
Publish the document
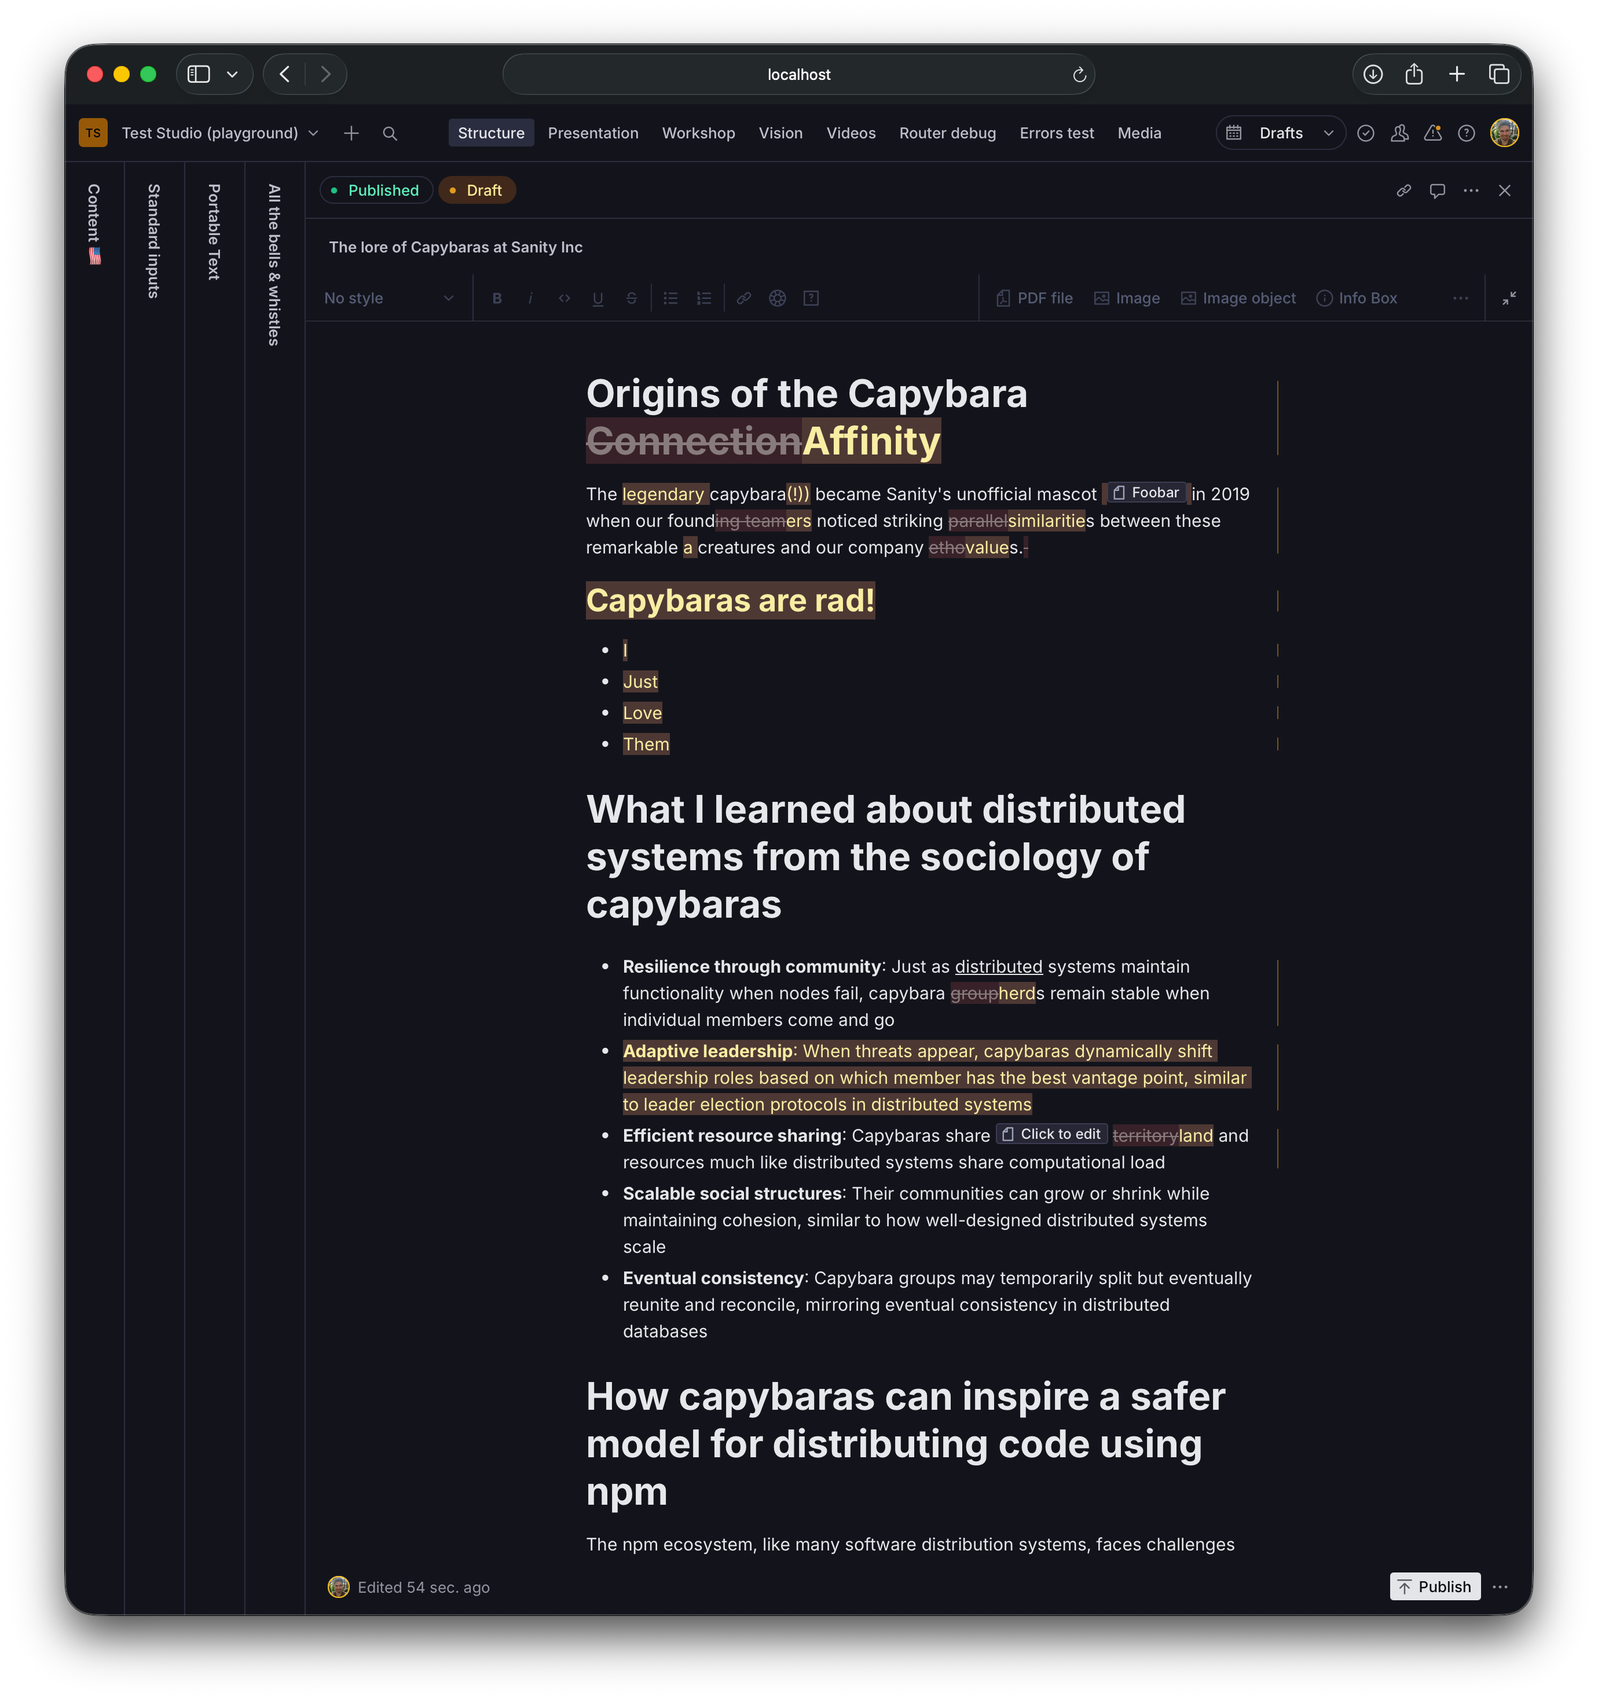(x=1435, y=1586)
